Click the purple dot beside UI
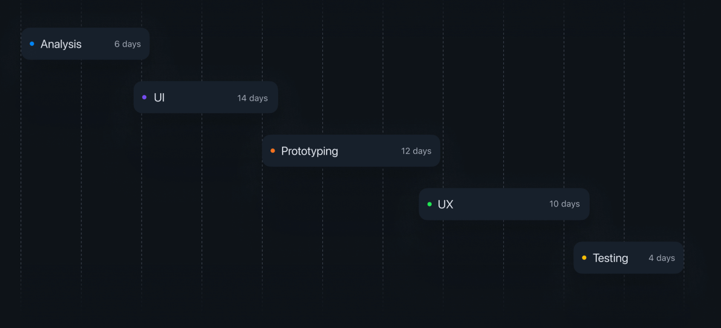This screenshot has width=721, height=328. click(144, 97)
